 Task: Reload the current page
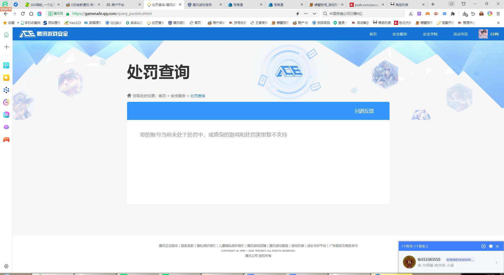[23, 14]
